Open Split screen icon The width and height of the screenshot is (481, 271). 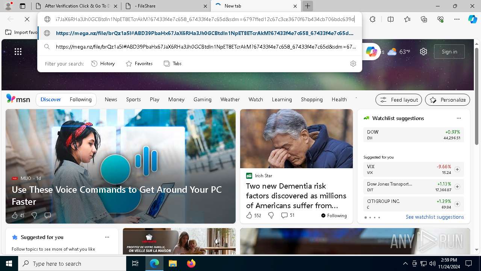point(390,19)
